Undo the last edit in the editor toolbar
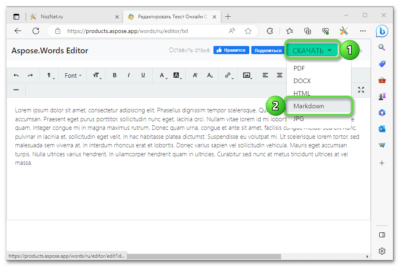This screenshot has width=400, height=267. [16, 75]
